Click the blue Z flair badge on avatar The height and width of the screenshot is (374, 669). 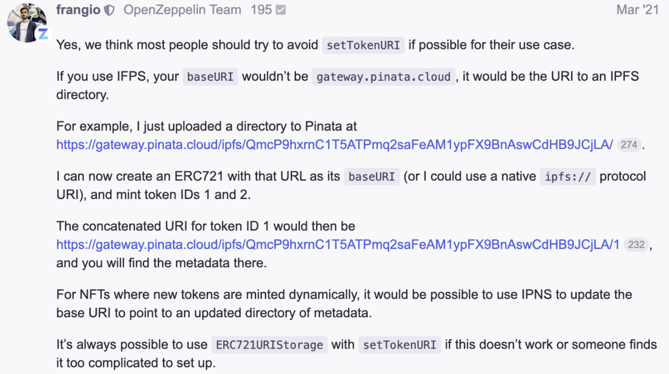point(42,34)
